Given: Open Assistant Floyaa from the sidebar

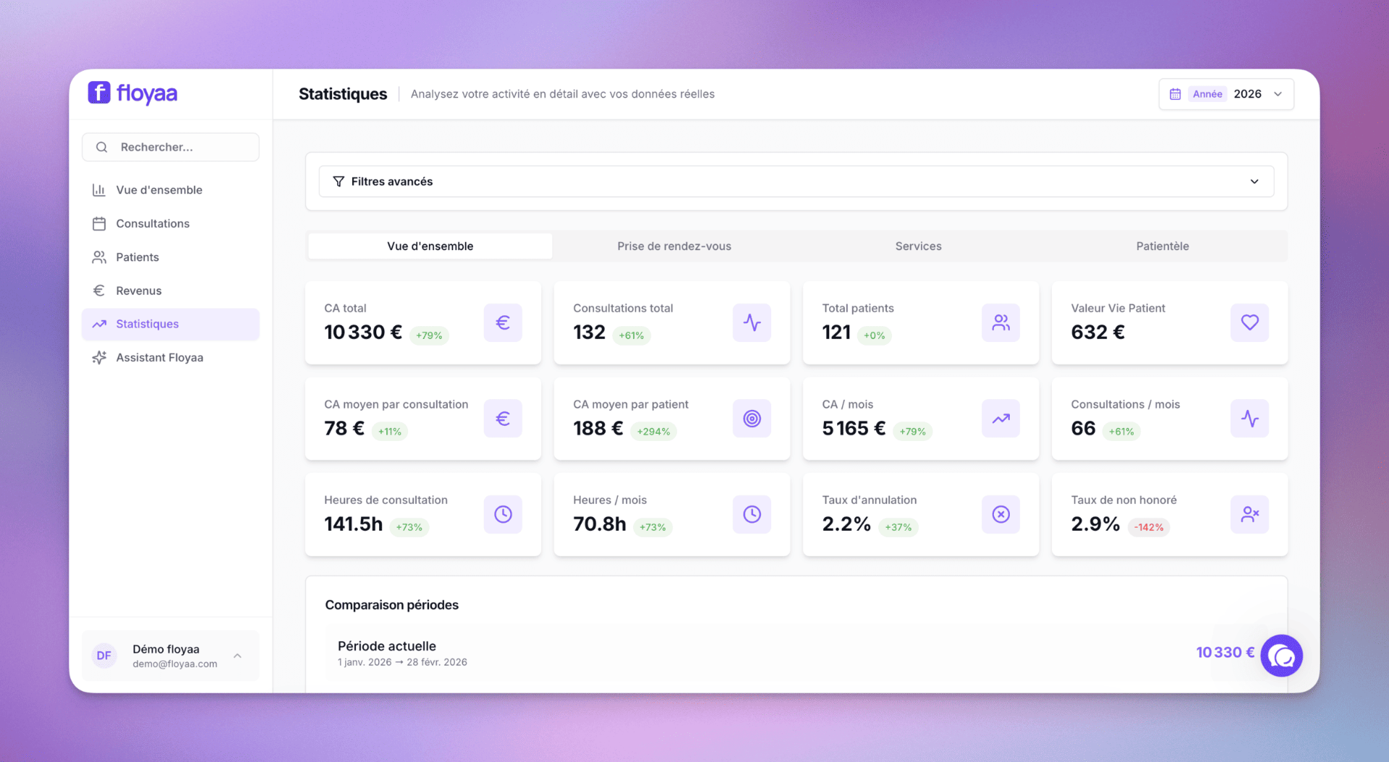Looking at the screenshot, I should (x=159, y=357).
